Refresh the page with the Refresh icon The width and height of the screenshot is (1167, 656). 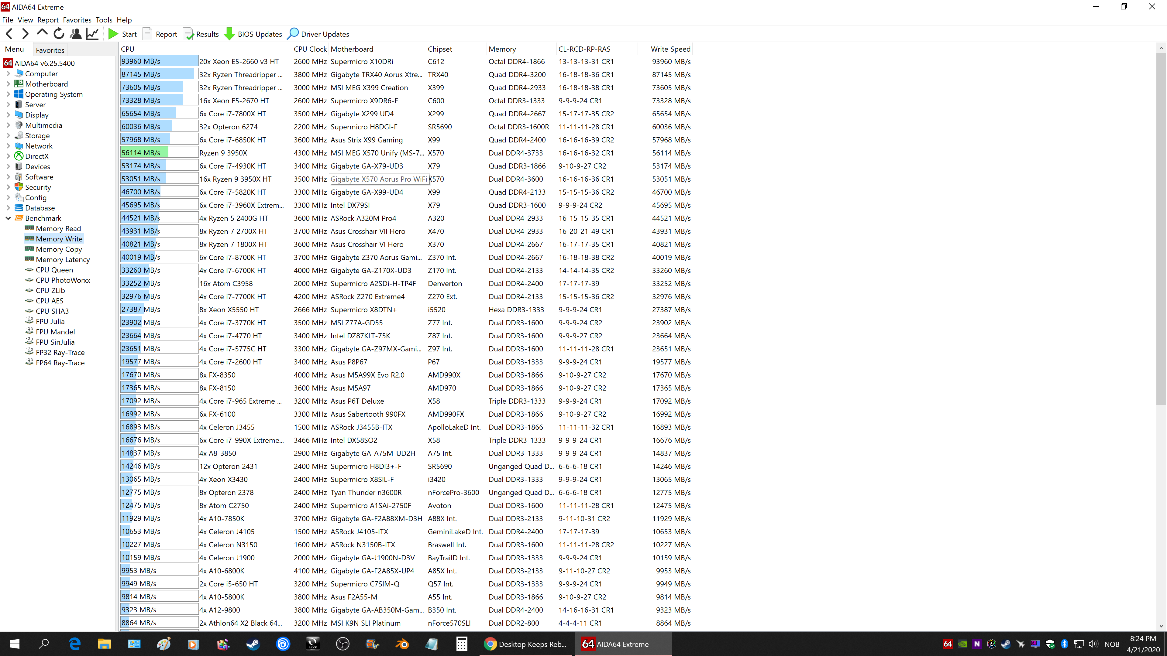(x=59, y=34)
